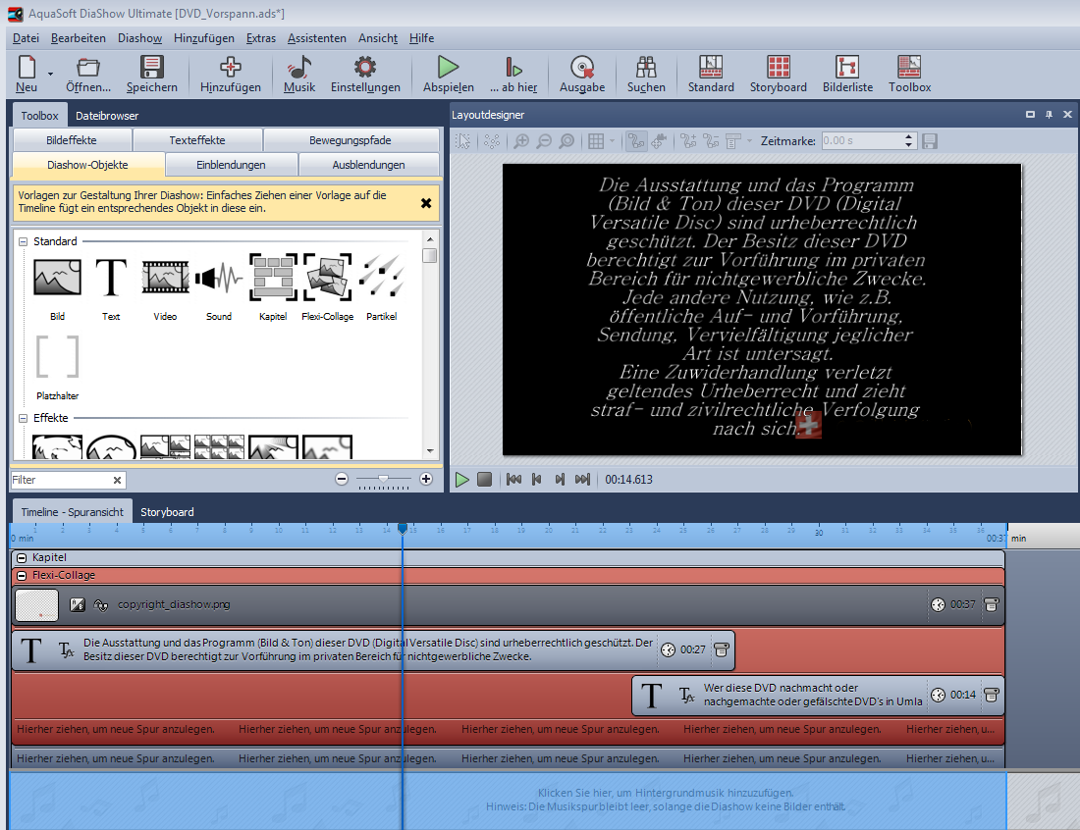The height and width of the screenshot is (830, 1080).
Task: Collapse the Flexi-Collage track
Action: (22, 576)
